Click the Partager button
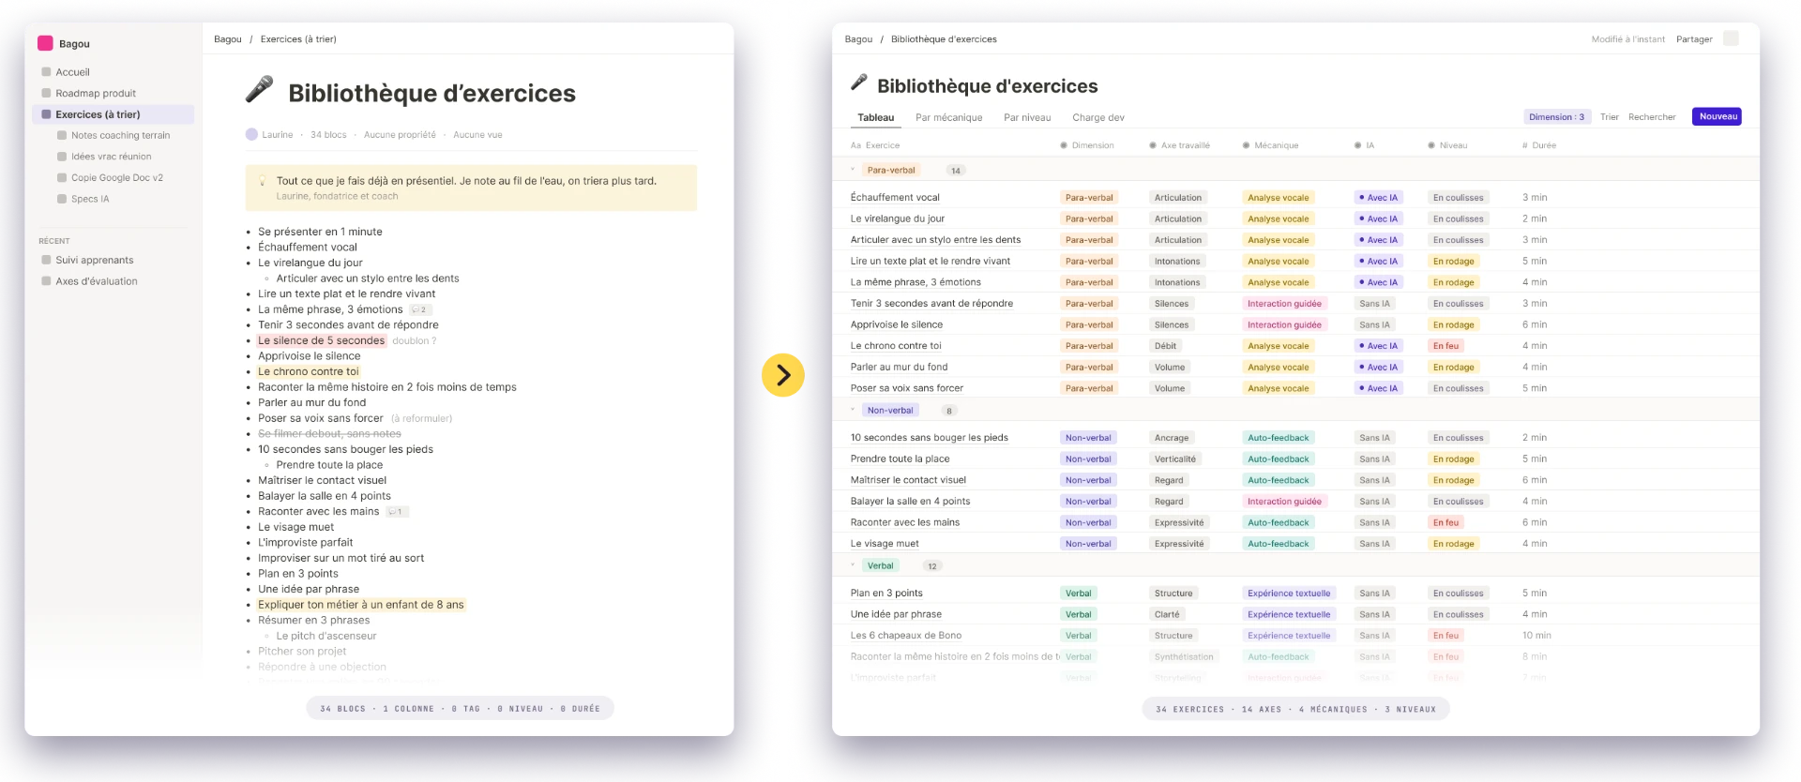This screenshot has height=782, width=1801. [1694, 39]
